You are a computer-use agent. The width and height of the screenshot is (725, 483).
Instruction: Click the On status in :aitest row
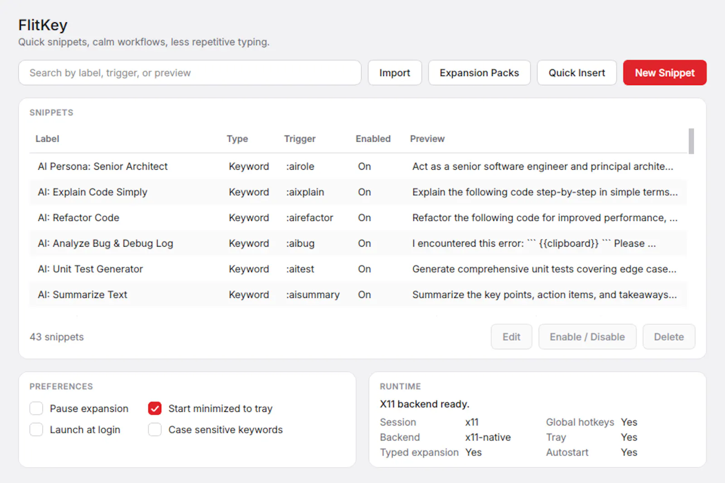364,269
